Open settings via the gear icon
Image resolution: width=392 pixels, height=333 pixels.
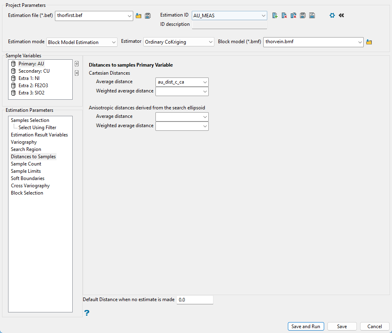pos(332,15)
